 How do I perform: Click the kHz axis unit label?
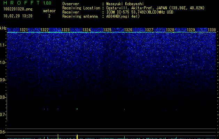pyautogui.click(x=3, y=28)
